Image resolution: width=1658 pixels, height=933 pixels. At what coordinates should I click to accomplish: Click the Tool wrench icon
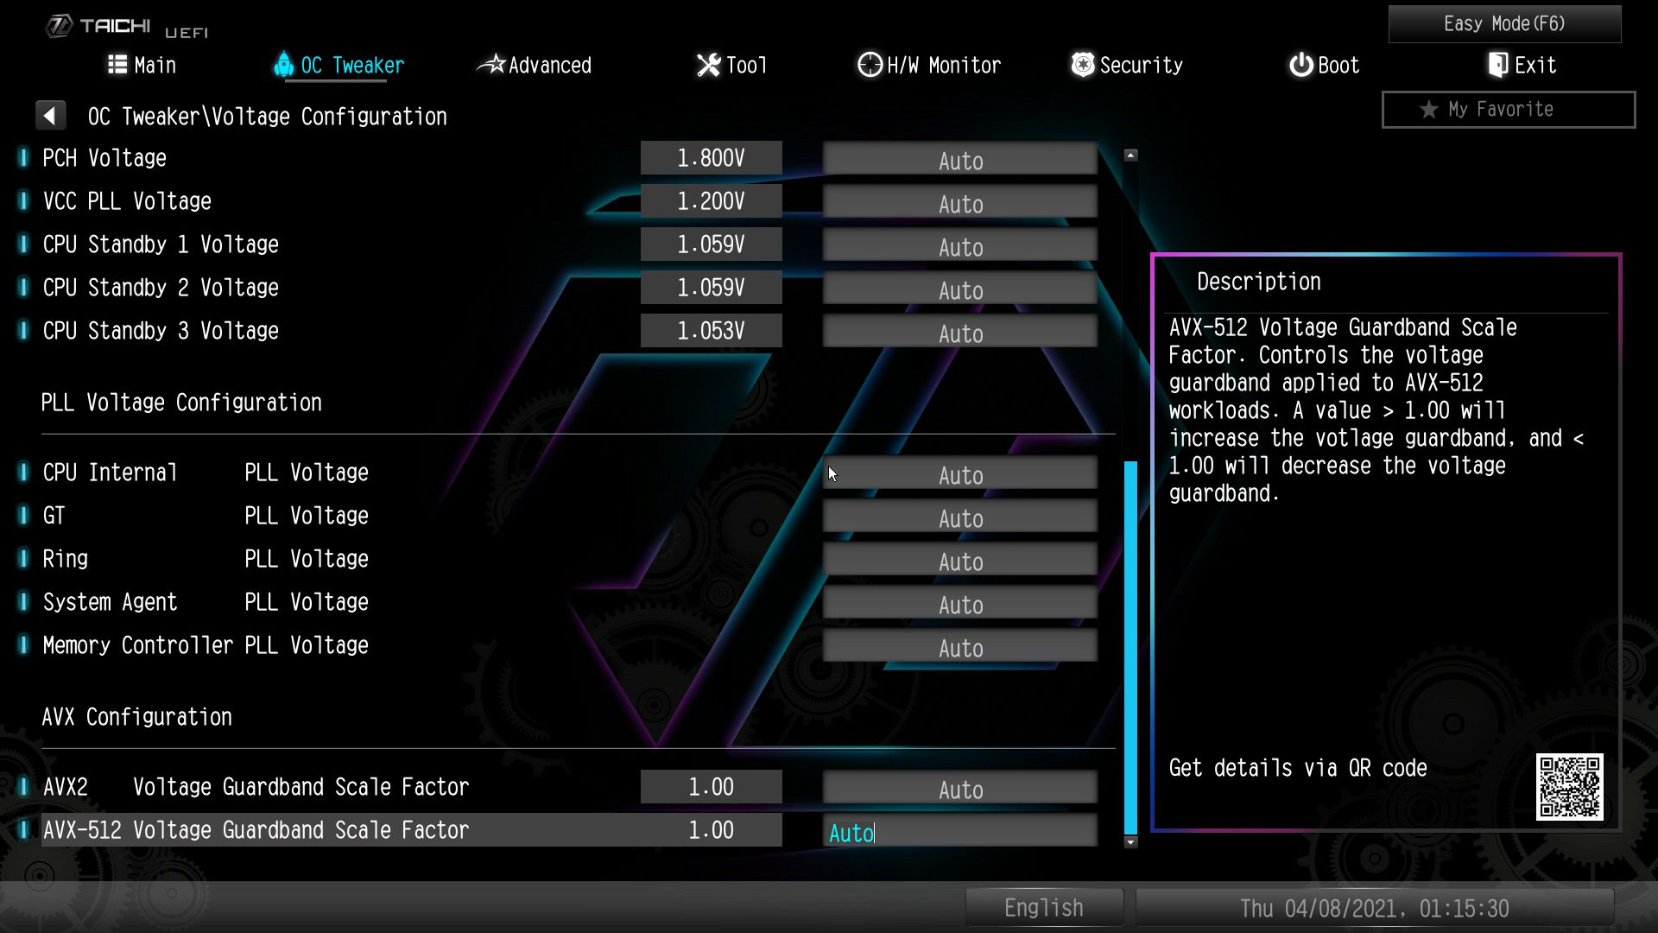(x=708, y=65)
